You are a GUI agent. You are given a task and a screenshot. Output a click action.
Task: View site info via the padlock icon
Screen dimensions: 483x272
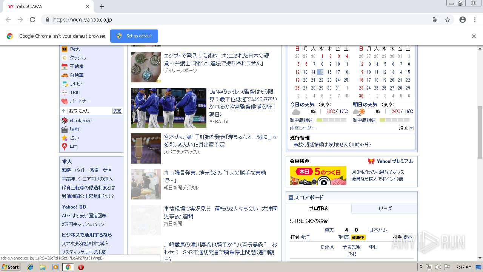47,20
